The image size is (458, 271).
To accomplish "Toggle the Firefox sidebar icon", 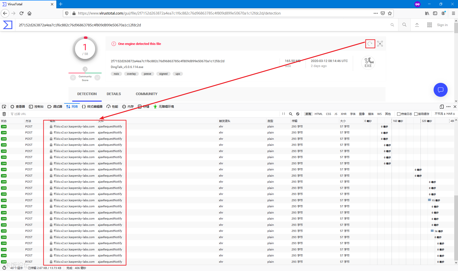I will pos(435,13).
